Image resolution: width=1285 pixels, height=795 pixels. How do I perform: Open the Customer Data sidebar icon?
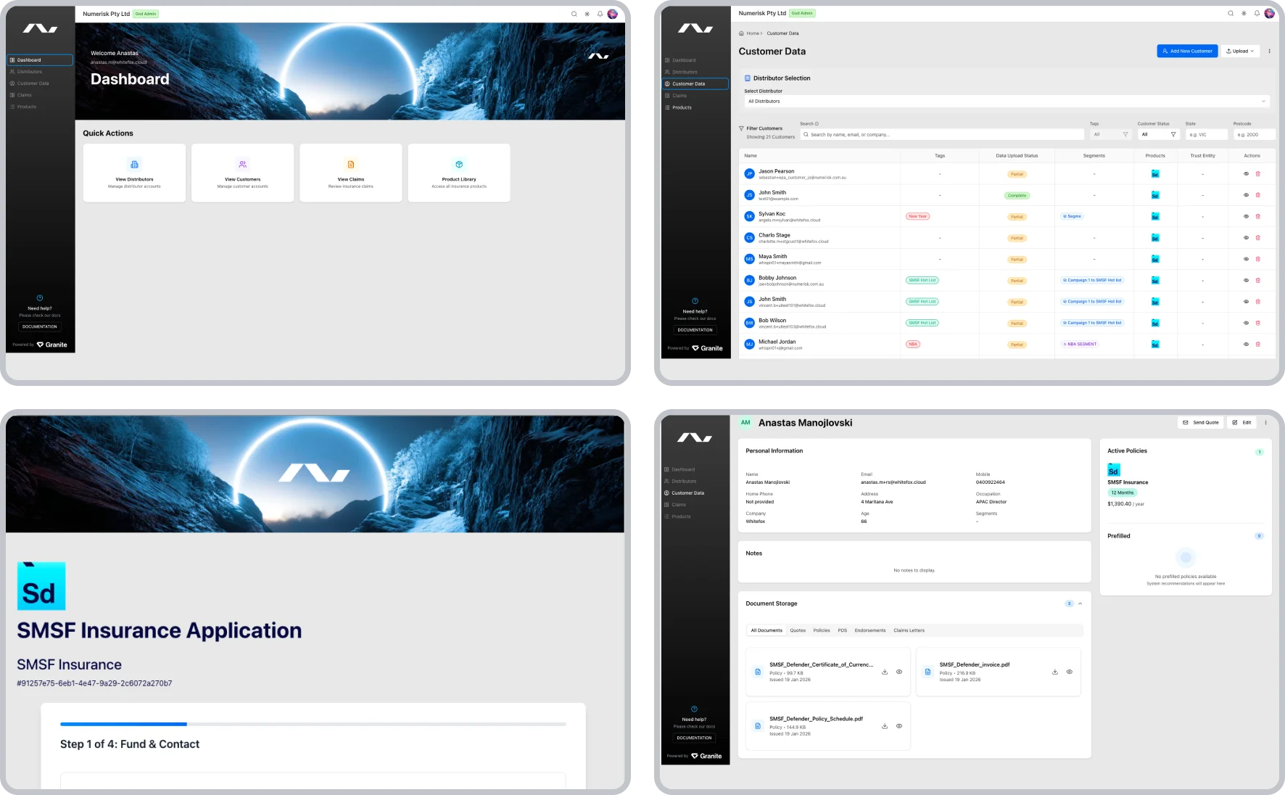pyautogui.click(x=666, y=83)
